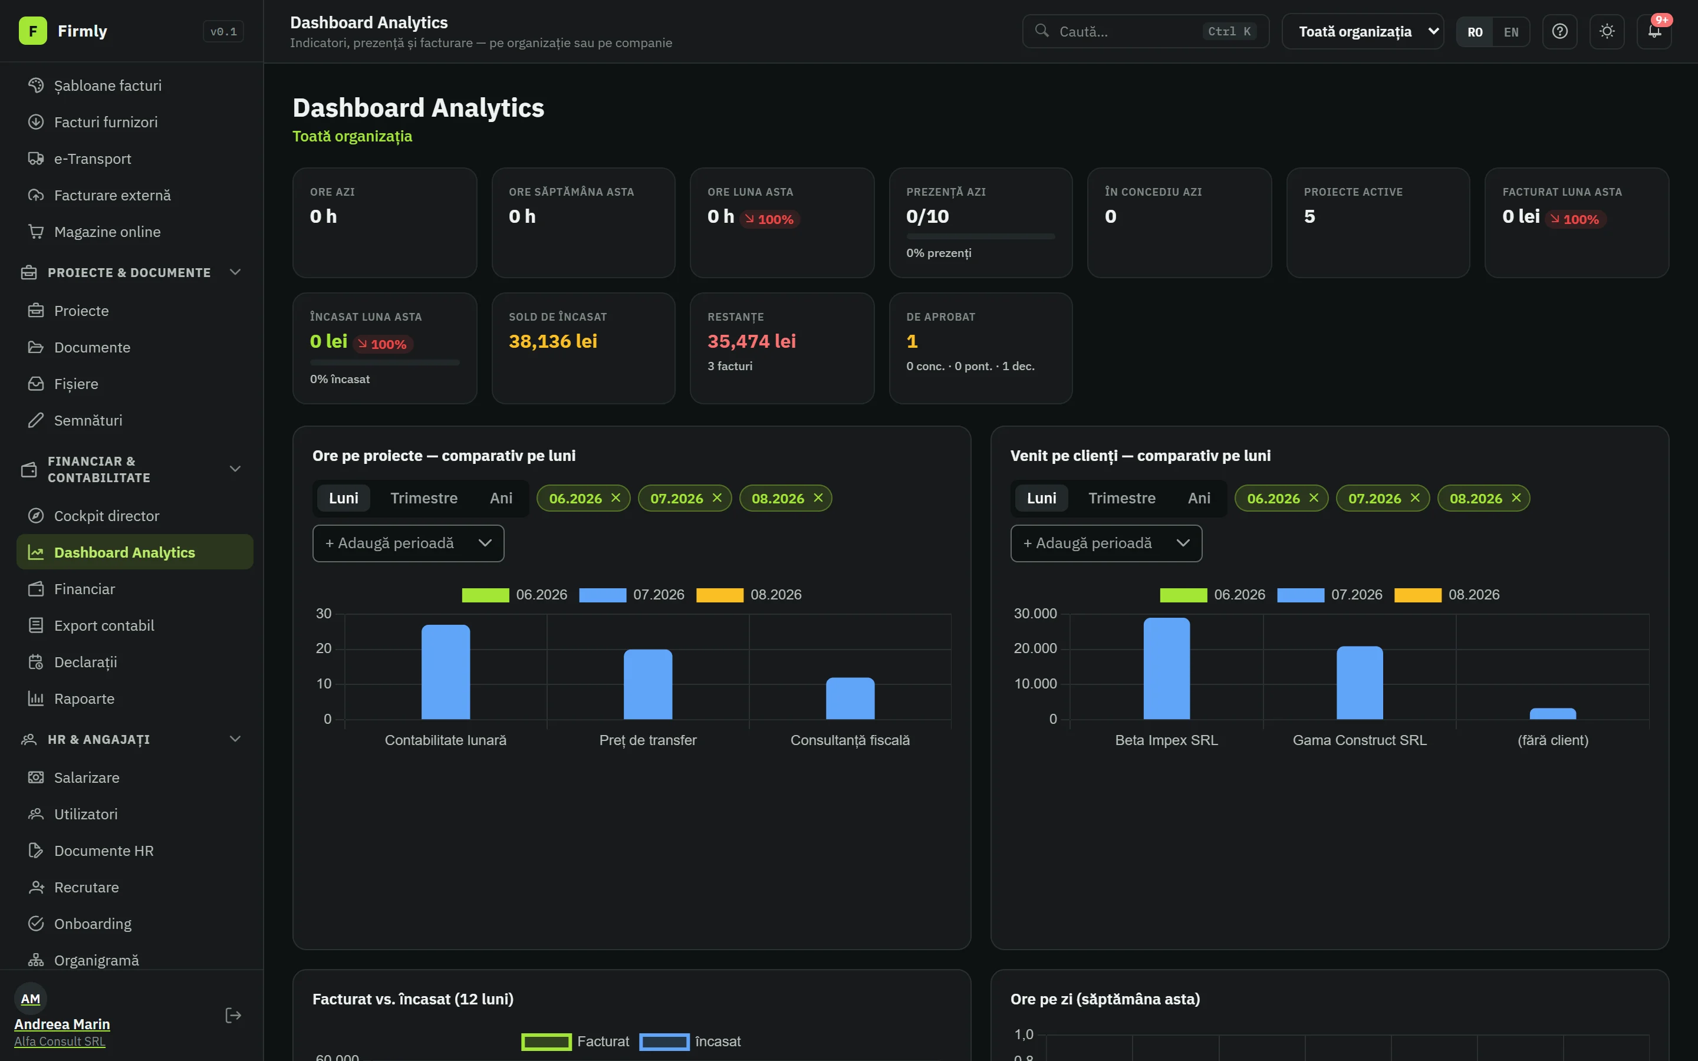Toggle Facturat legend swatch
Viewport: 1698px width, 1061px height.
point(546,1042)
